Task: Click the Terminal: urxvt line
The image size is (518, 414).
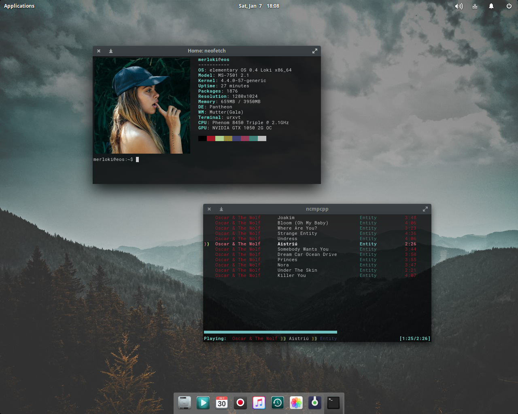Action: tap(219, 118)
